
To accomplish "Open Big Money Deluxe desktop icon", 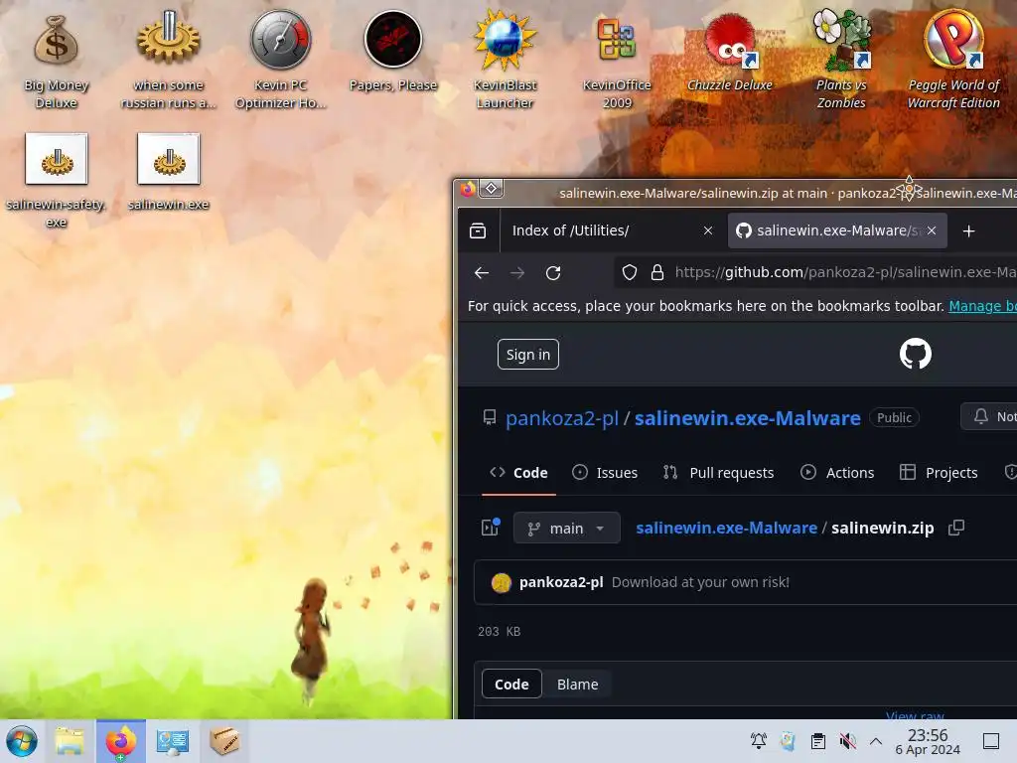I will 57,62.
